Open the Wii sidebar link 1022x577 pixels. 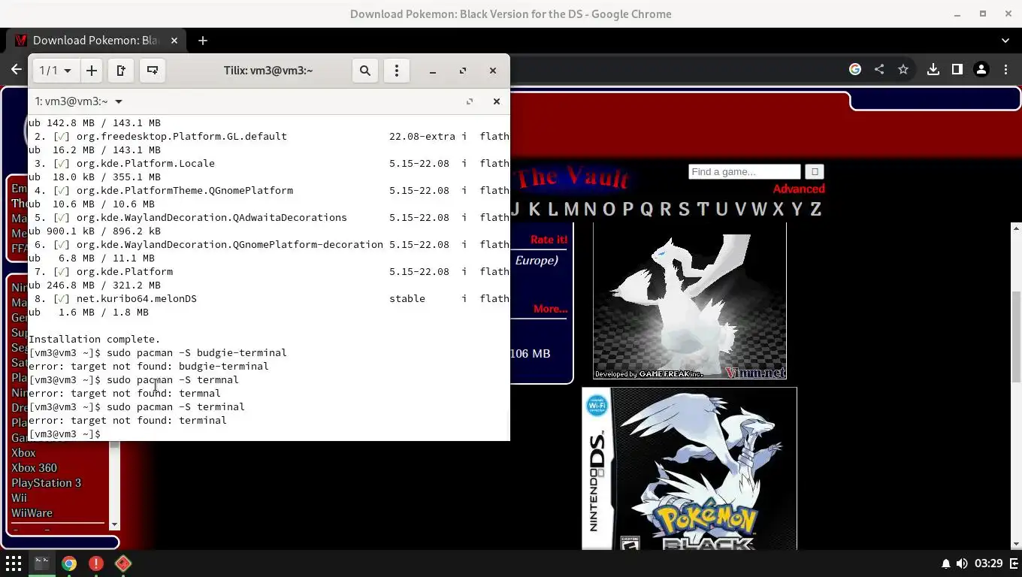19,498
